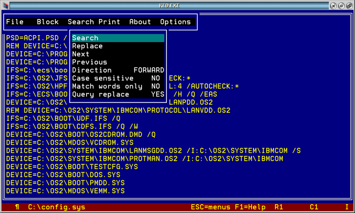Open the Options menu
The image size is (355, 213).
click(175, 22)
